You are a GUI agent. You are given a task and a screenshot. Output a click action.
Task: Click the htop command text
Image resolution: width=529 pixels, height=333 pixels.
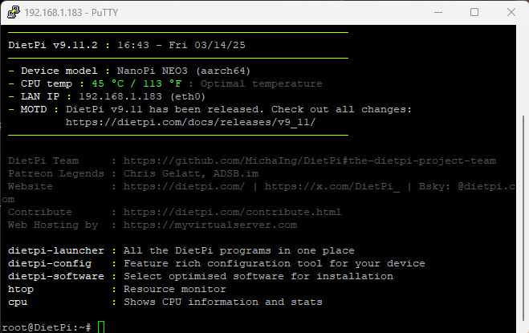click(21, 289)
